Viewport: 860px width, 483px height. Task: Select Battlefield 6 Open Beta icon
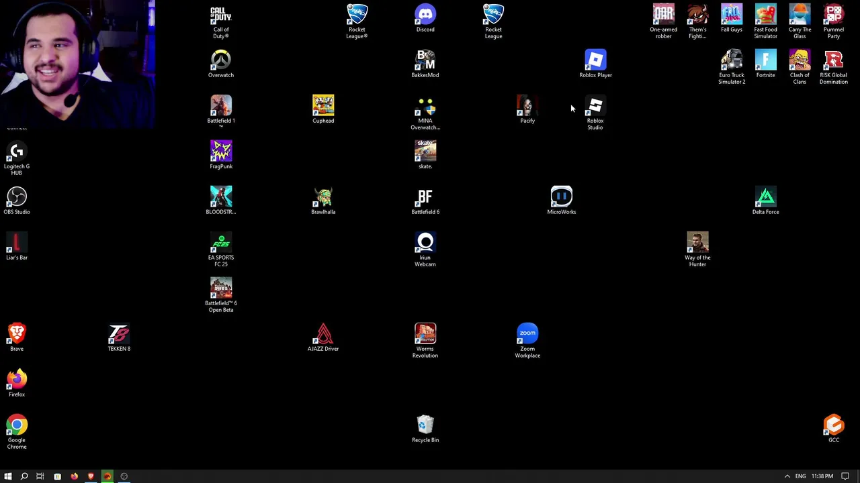pyautogui.click(x=221, y=295)
